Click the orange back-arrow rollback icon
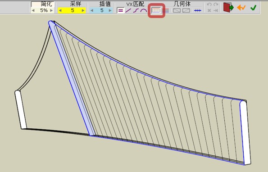The width and height of the screenshot is (268, 172). 241,8
